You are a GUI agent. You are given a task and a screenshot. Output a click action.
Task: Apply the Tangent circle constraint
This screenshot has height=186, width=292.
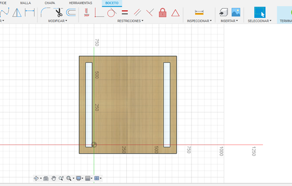click(x=112, y=12)
